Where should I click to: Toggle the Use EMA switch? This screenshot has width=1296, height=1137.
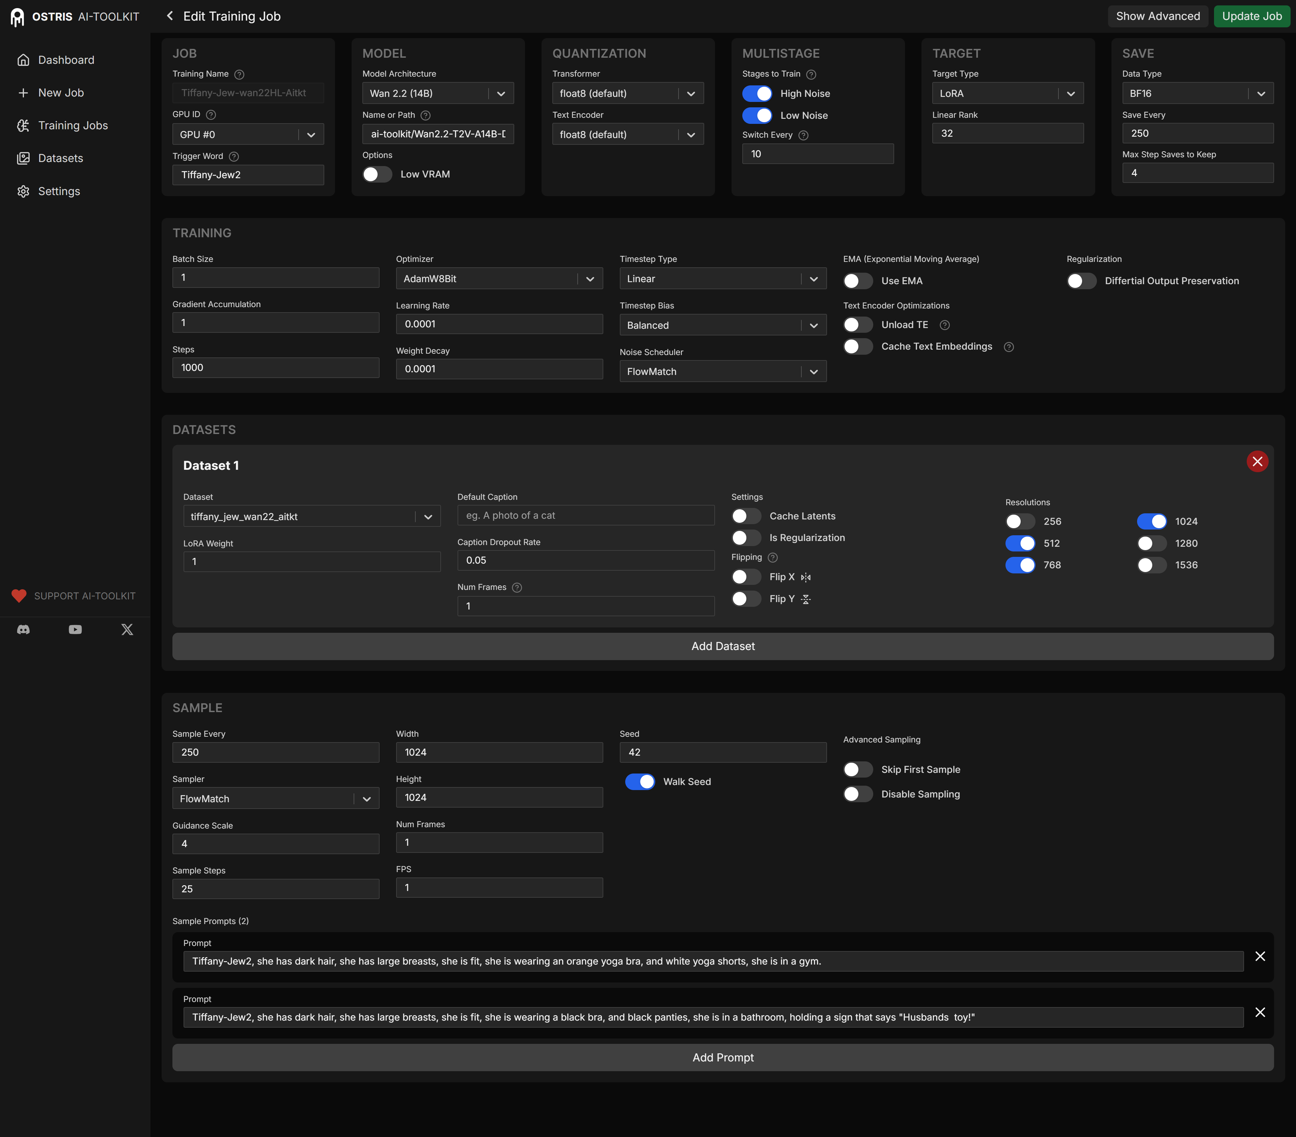pos(858,281)
